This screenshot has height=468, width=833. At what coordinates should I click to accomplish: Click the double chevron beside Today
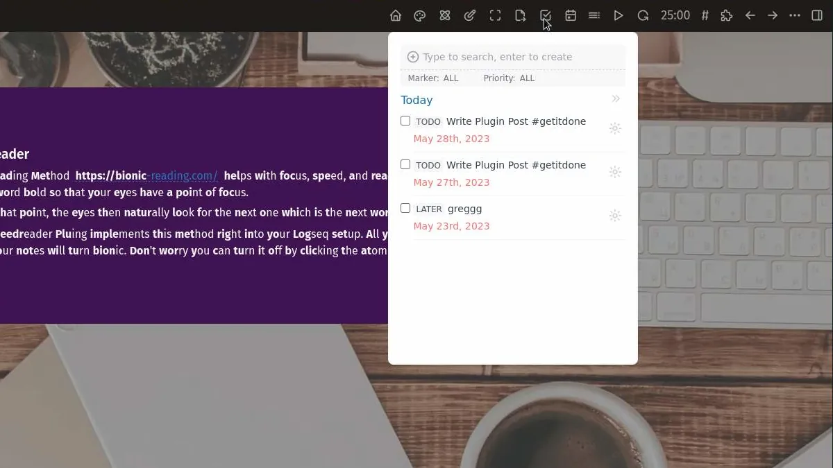[616, 99]
